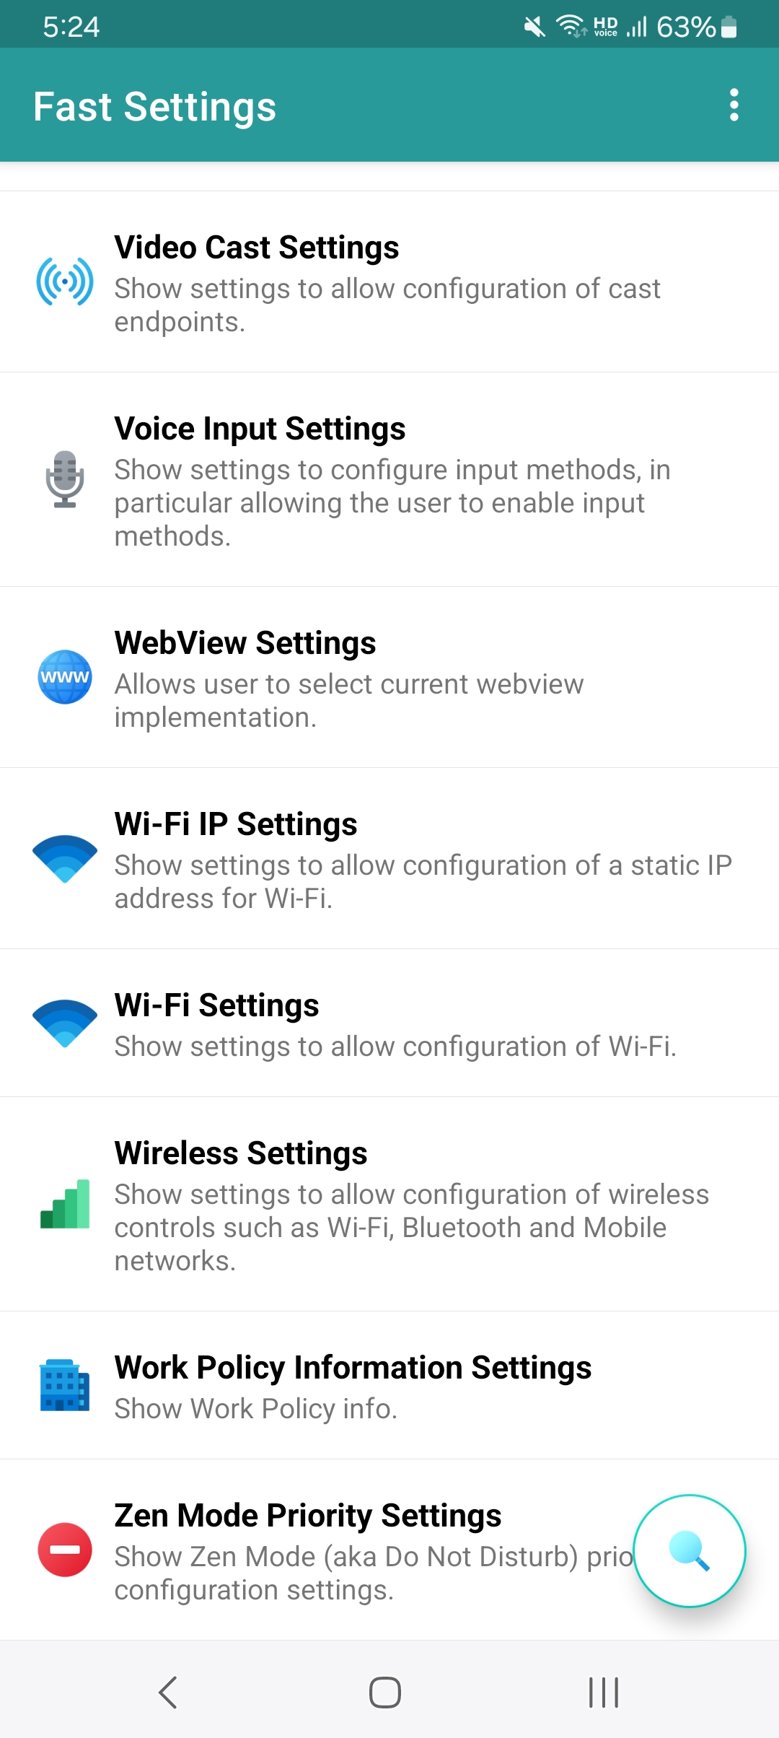Tap the Zen Mode red minus icon
Viewport: 779px width, 1738px height.
click(x=65, y=1550)
